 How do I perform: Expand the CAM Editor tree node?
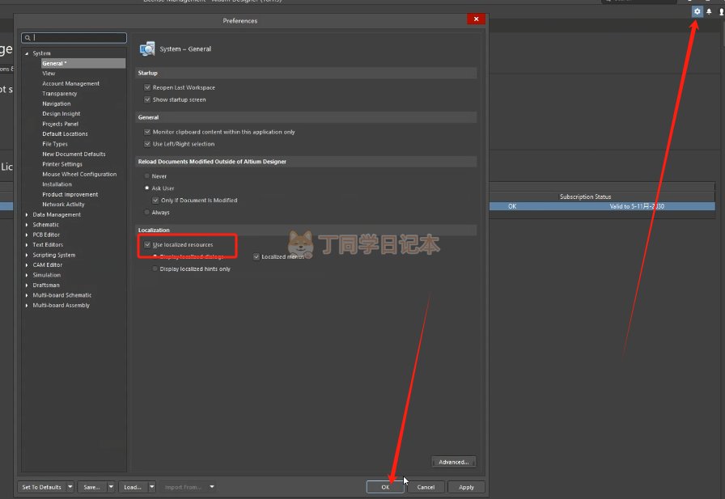27,265
